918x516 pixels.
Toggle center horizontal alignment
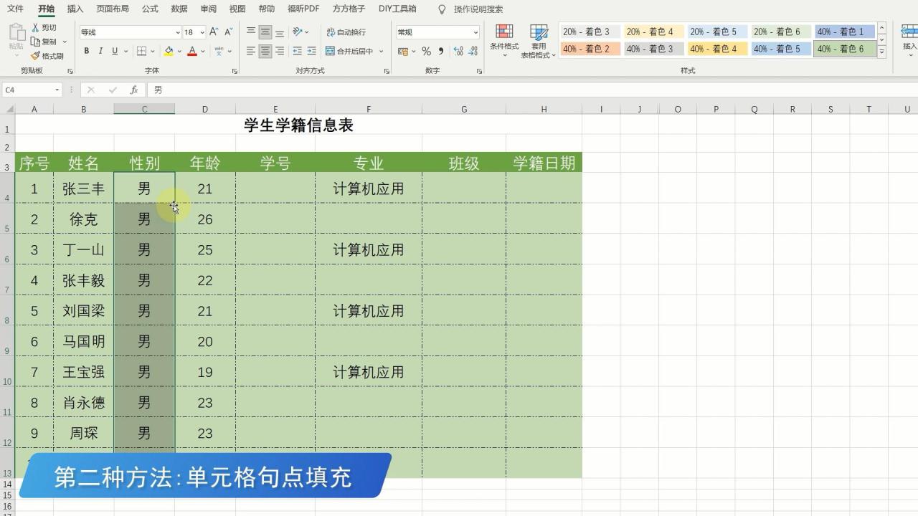point(265,51)
